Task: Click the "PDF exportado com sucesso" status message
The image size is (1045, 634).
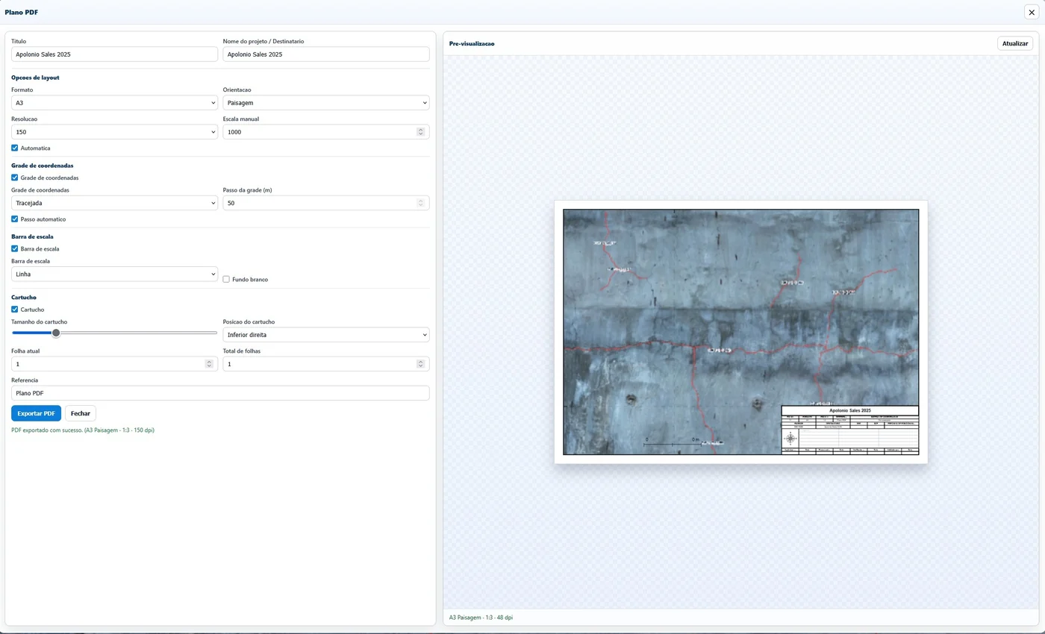Action: 83,430
